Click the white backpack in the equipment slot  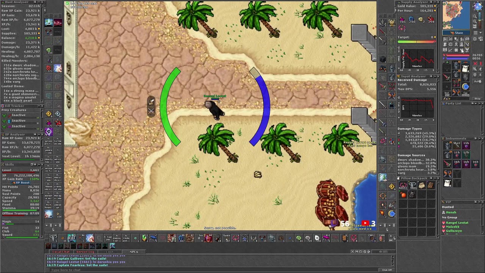click(x=465, y=69)
